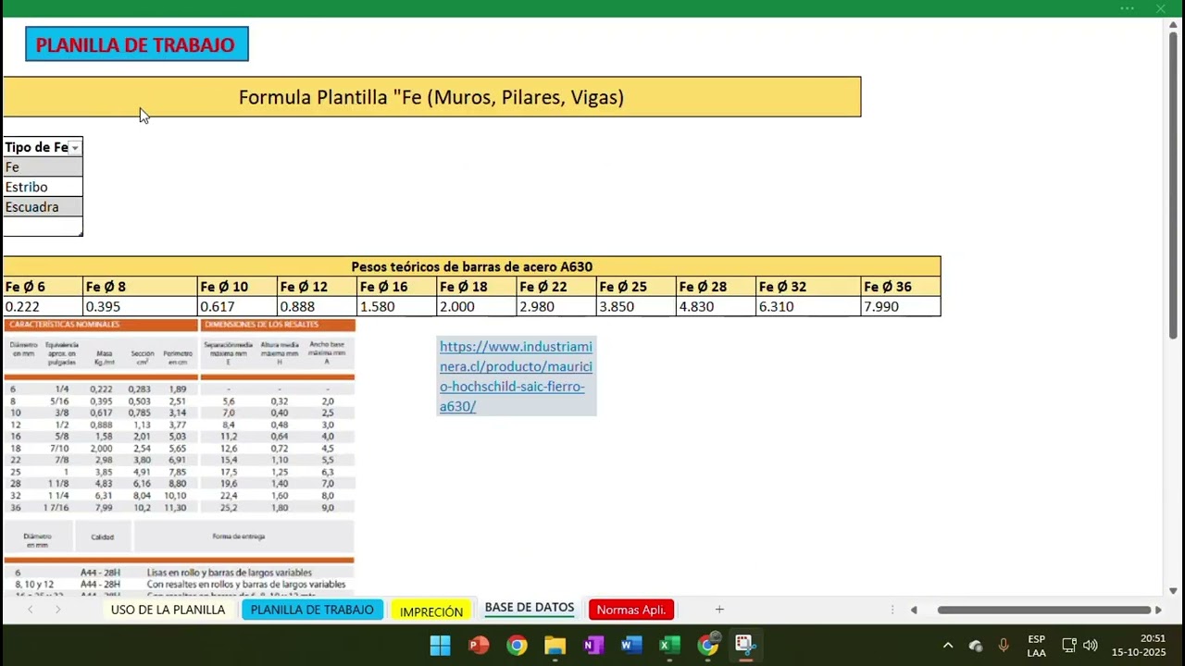Open the three-dots options at top right
1185x666 pixels.
pyautogui.click(x=1127, y=8)
